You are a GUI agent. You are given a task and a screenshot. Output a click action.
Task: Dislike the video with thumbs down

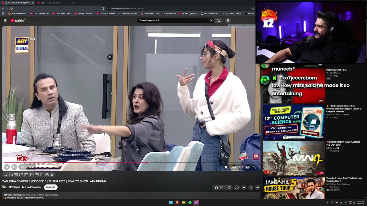coord(229,188)
